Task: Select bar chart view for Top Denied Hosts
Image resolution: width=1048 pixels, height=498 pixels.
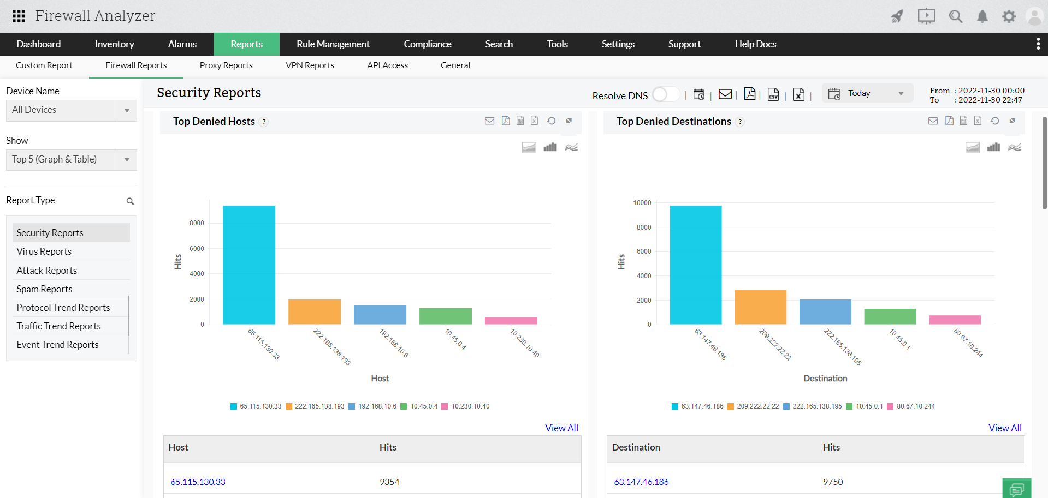Action: click(x=550, y=147)
